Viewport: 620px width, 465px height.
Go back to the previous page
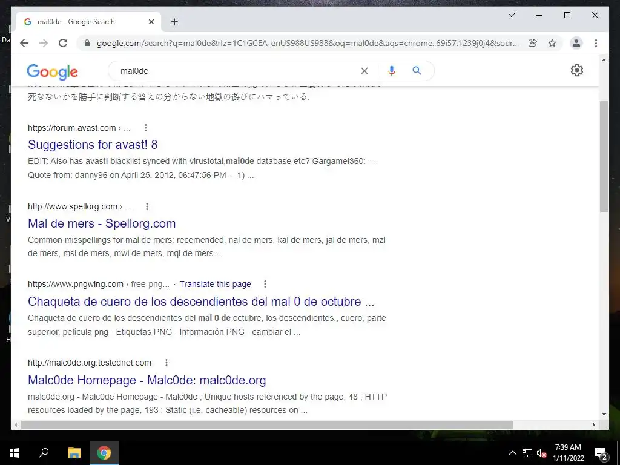click(x=24, y=43)
